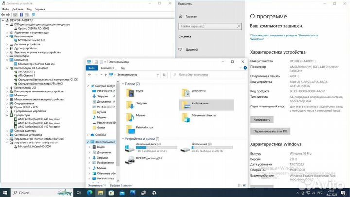Collapse the Folders (7) group

tap(123, 84)
